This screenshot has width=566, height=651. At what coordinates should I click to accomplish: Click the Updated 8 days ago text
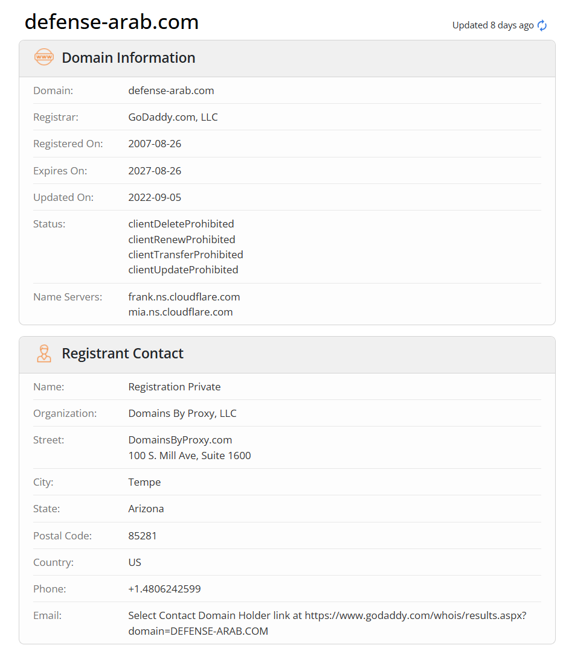[x=492, y=25]
